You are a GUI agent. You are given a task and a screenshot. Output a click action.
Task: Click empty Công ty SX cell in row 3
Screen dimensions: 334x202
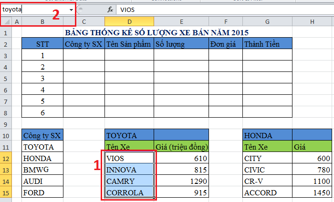pyautogui.click(x=84, y=55)
